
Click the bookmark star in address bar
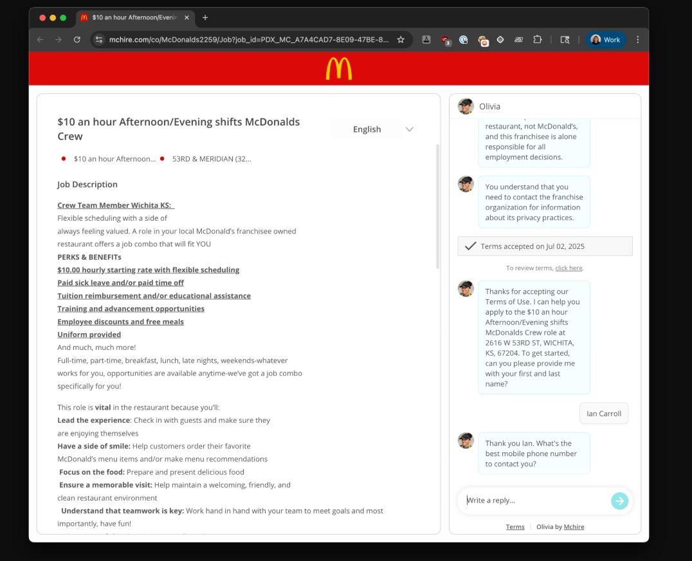click(400, 39)
